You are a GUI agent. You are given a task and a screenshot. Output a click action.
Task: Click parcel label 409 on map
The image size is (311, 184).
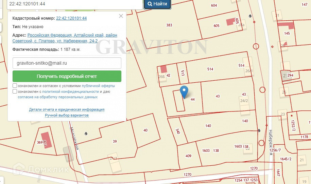188,156
